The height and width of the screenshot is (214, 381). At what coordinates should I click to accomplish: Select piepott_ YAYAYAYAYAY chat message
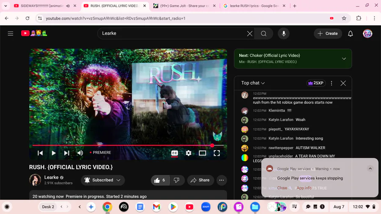click(296, 129)
